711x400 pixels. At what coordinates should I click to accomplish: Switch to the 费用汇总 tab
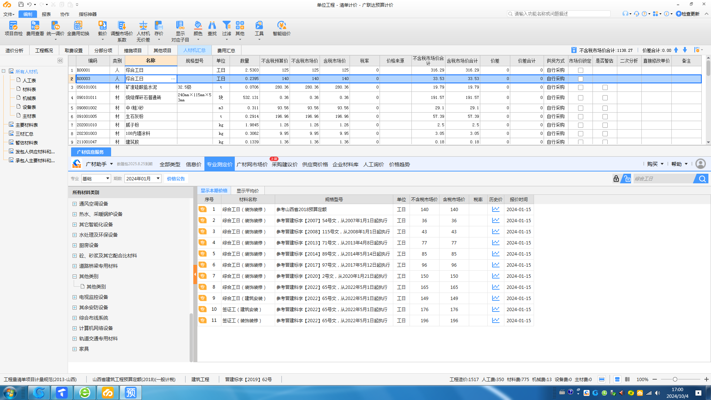(226, 50)
